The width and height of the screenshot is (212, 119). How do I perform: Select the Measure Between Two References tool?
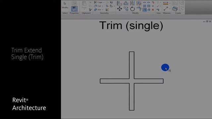[x=166, y=9]
